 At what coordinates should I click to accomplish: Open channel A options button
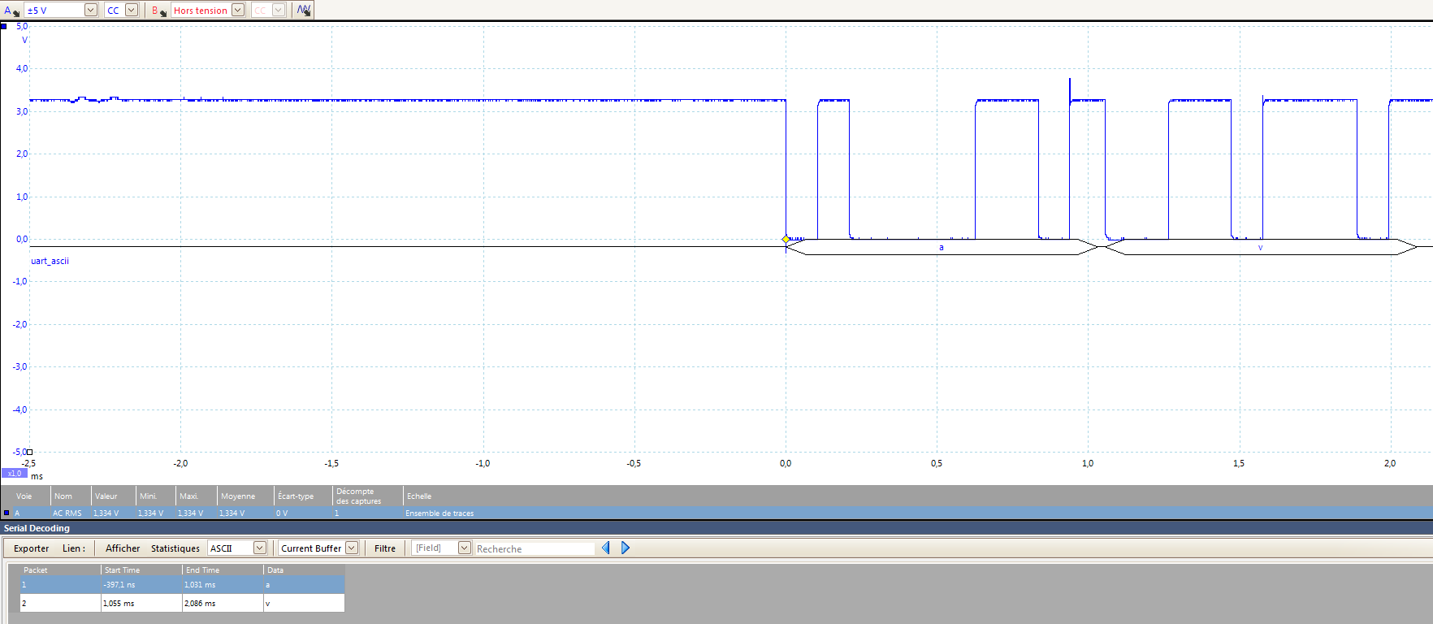pos(11,11)
